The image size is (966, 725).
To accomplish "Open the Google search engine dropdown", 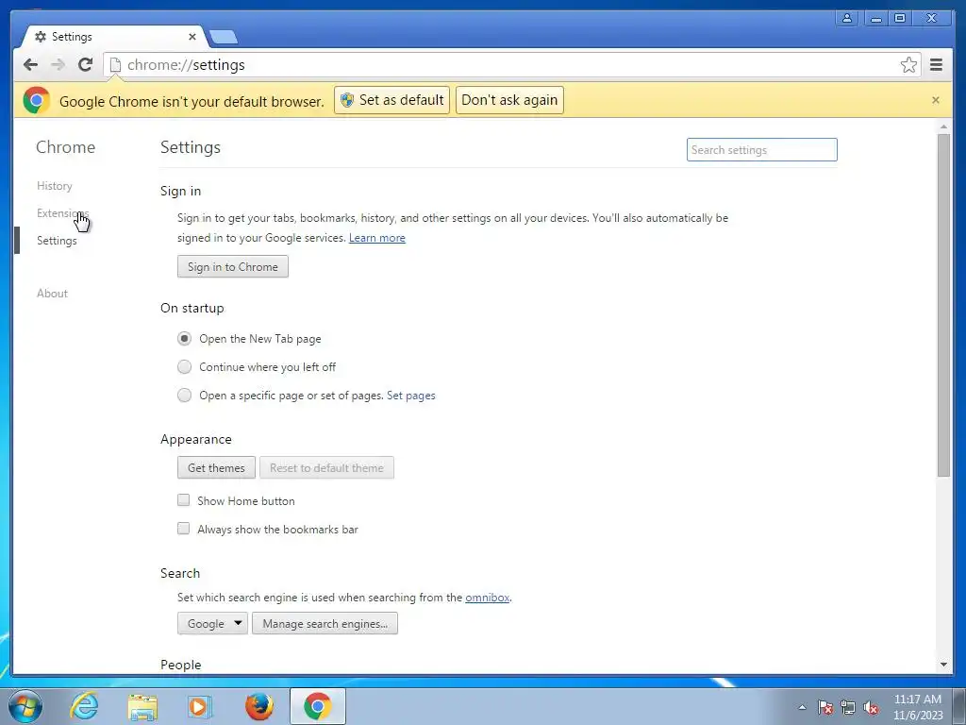I will [212, 623].
